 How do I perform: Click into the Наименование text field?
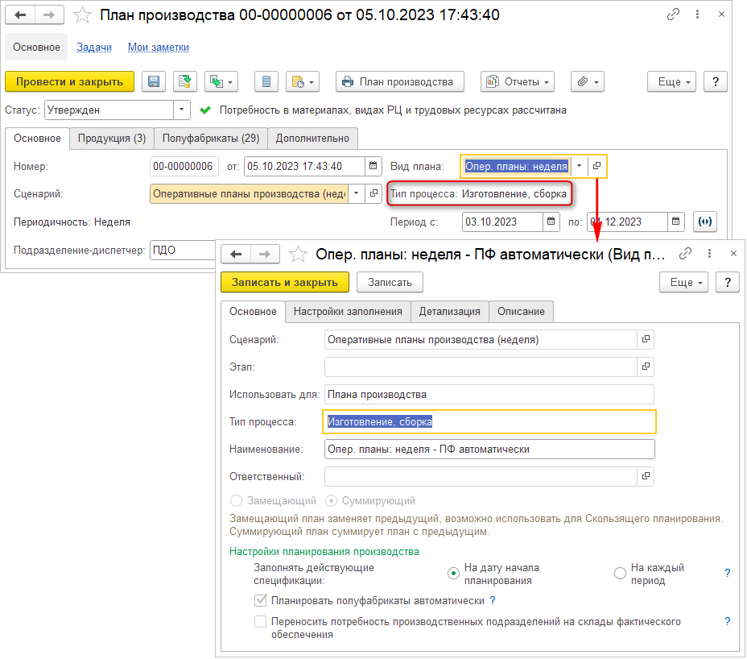point(489,449)
